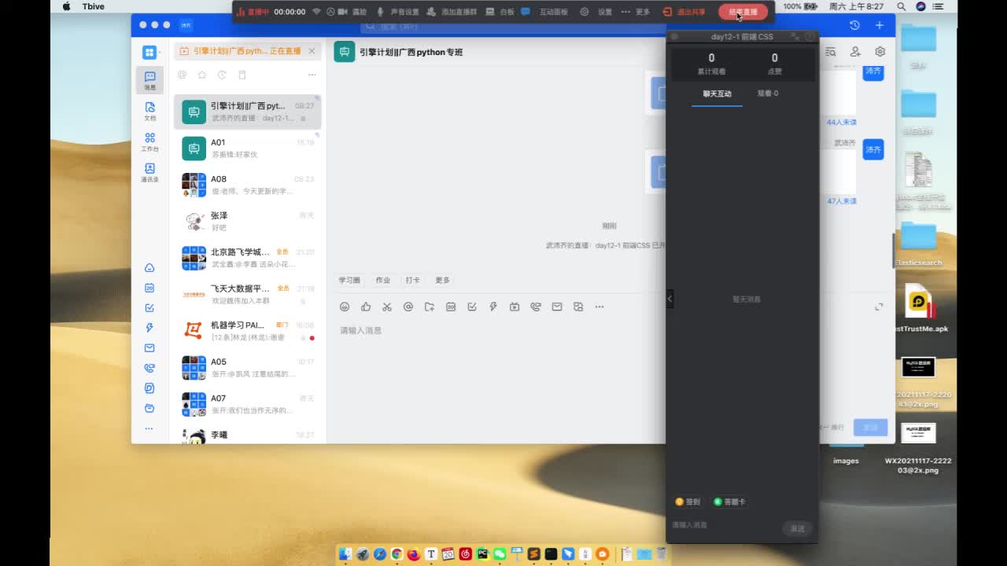Switch to the 聊天互动 tab
The height and width of the screenshot is (566, 1007).
click(x=717, y=94)
